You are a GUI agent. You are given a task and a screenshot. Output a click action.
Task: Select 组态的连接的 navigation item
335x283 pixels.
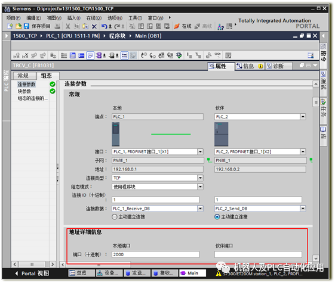pos(32,98)
